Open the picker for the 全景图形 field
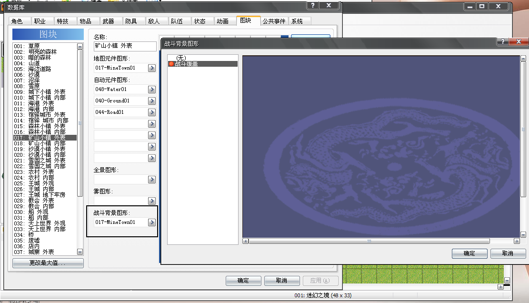The height and width of the screenshot is (303, 529). [152, 180]
